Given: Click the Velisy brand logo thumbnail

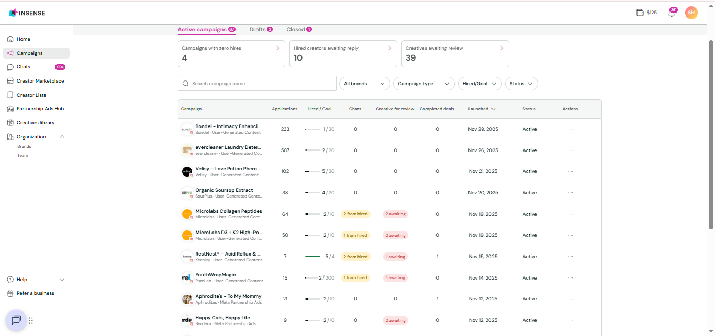Looking at the screenshot, I should point(187,171).
